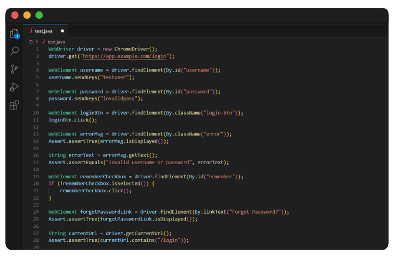Click the Java file icon in the test.java tab

click(x=31, y=31)
